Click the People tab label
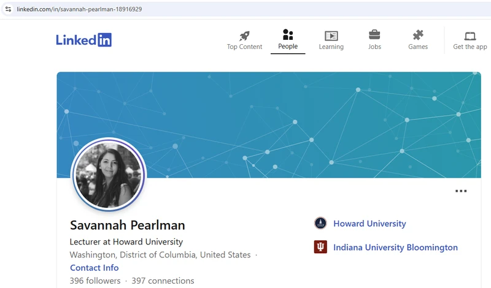This screenshot has width=491, height=288. [288, 47]
